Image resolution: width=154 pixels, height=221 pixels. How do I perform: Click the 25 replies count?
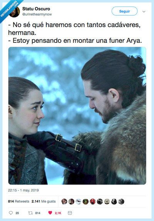17,213
